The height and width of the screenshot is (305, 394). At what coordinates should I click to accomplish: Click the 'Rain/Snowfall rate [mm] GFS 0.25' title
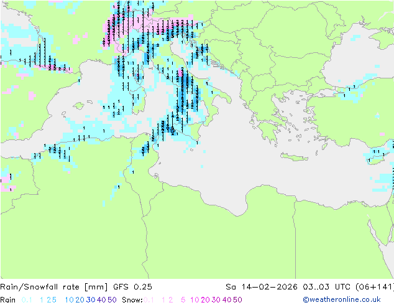[x=76, y=287]
